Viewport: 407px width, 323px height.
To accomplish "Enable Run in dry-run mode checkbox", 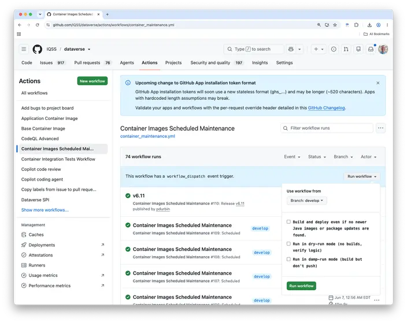I will pos(288,244).
